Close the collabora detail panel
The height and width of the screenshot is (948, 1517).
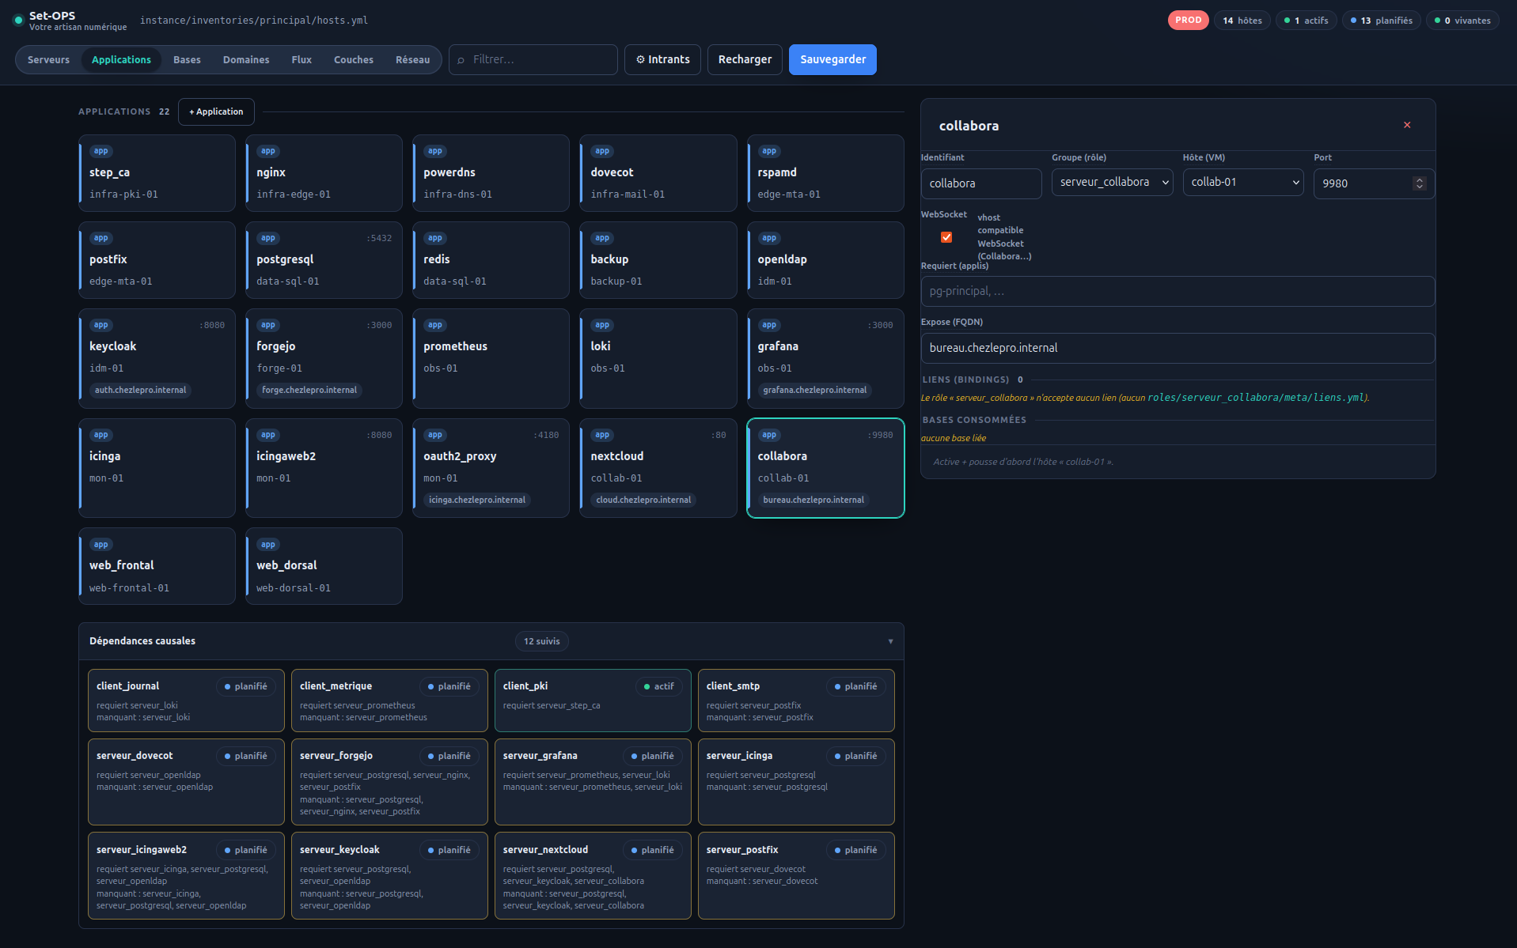1407,125
